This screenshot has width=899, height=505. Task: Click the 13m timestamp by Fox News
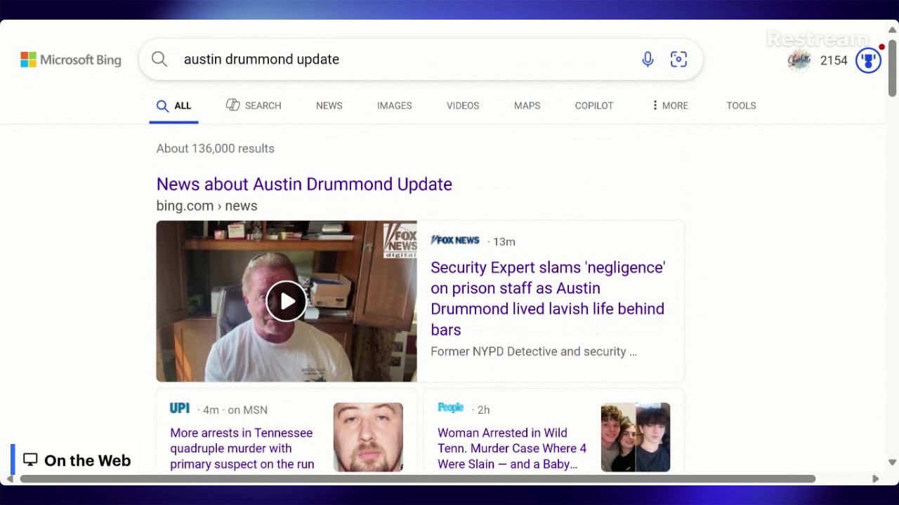pyautogui.click(x=504, y=241)
